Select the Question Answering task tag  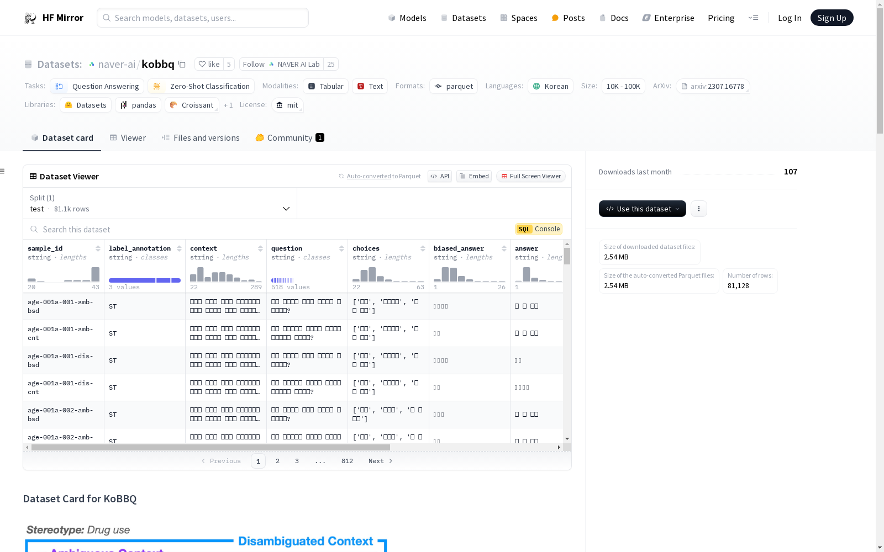(97, 86)
